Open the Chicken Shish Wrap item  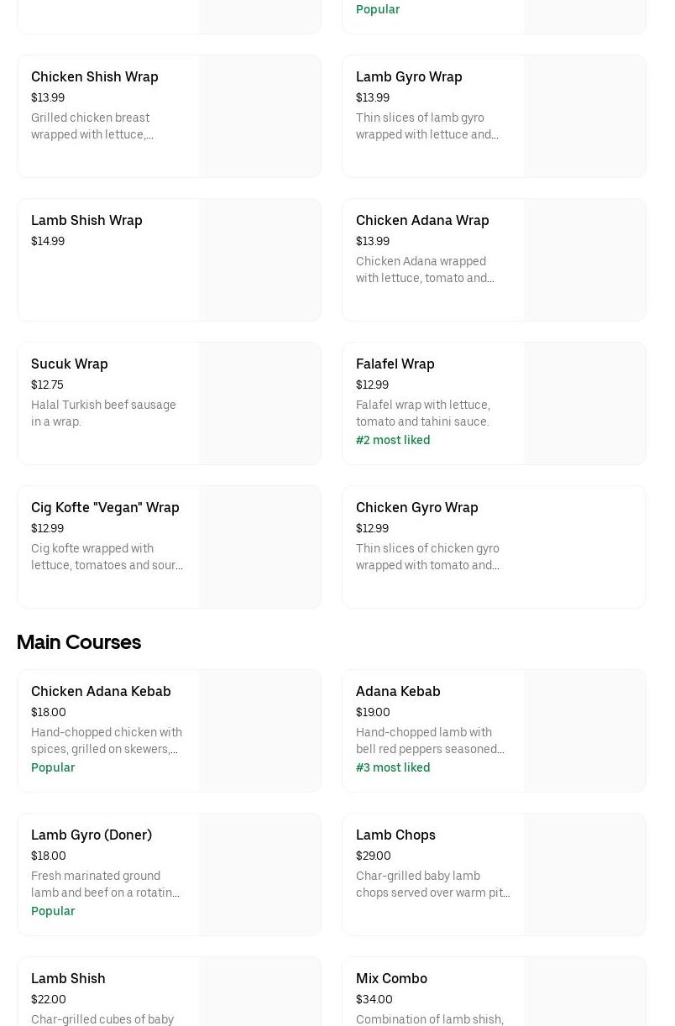[x=95, y=77]
